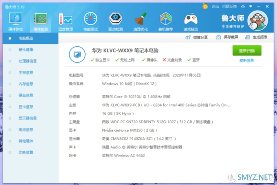Click the 鲁大师 mascot avatar
This screenshot has width=277, height=185.
coord(257,21)
